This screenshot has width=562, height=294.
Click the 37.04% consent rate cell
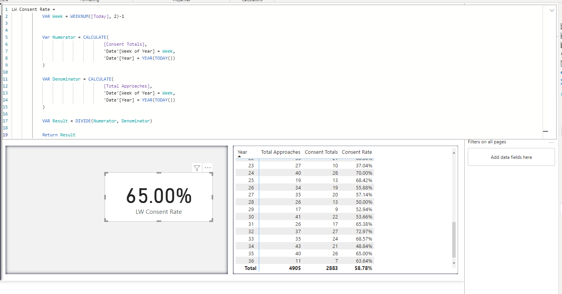click(x=364, y=165)
